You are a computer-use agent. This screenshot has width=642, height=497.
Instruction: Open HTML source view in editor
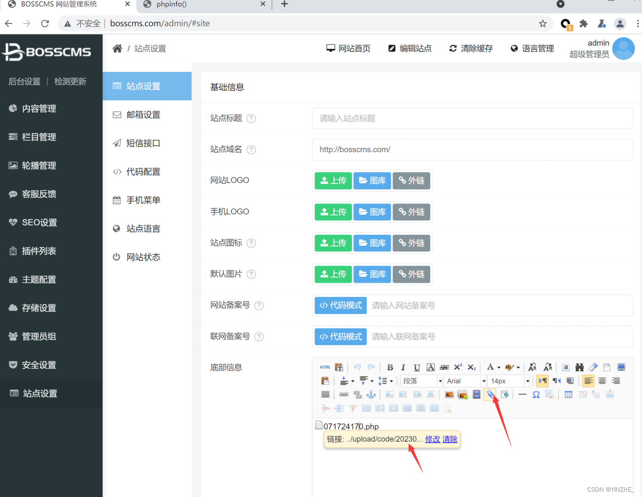coord(325,367)
